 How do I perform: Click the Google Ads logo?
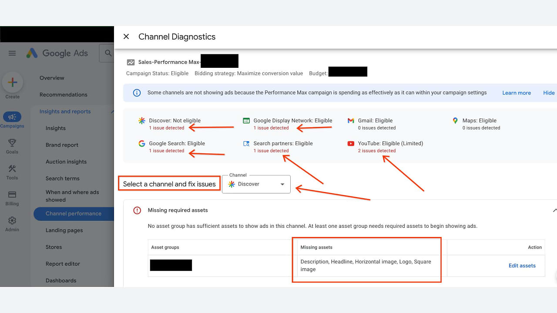[57, 53]
